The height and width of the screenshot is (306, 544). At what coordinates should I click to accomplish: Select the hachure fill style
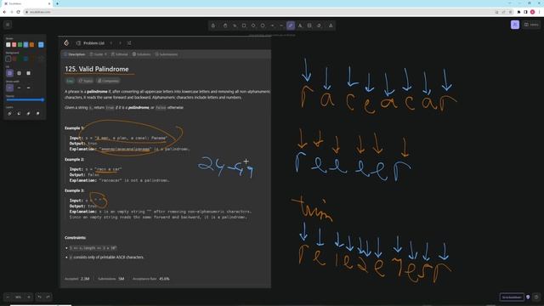click(9, 73)
